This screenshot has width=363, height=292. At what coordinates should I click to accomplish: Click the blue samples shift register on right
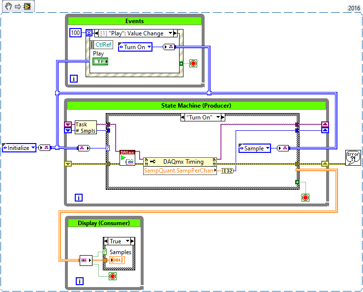point(325,130)
